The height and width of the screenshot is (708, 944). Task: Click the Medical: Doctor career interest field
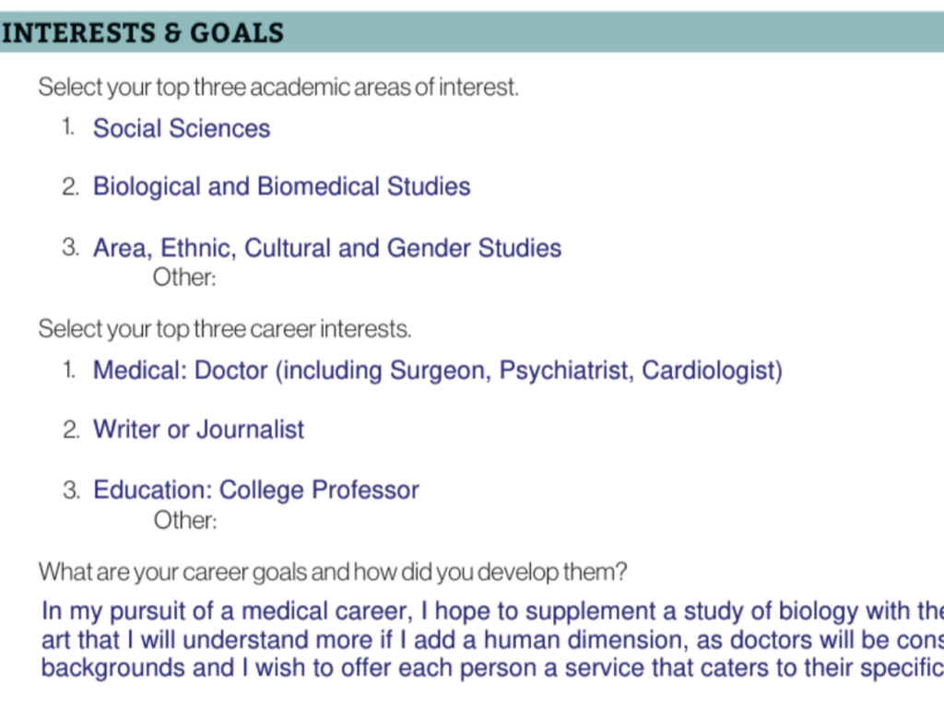point(438,371)
